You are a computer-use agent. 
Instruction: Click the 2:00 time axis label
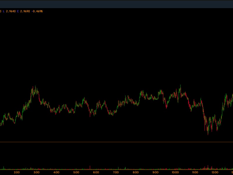[x=17, y=172]
